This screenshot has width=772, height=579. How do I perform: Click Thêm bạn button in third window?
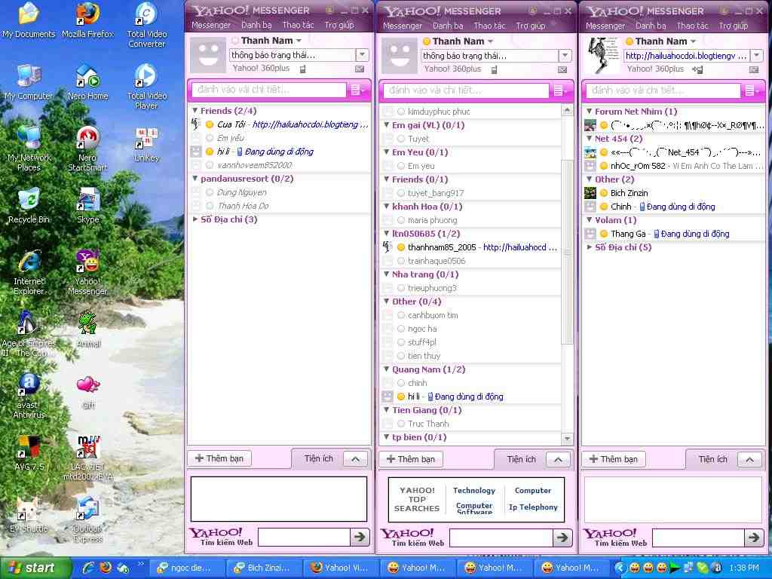click(614, 459)
